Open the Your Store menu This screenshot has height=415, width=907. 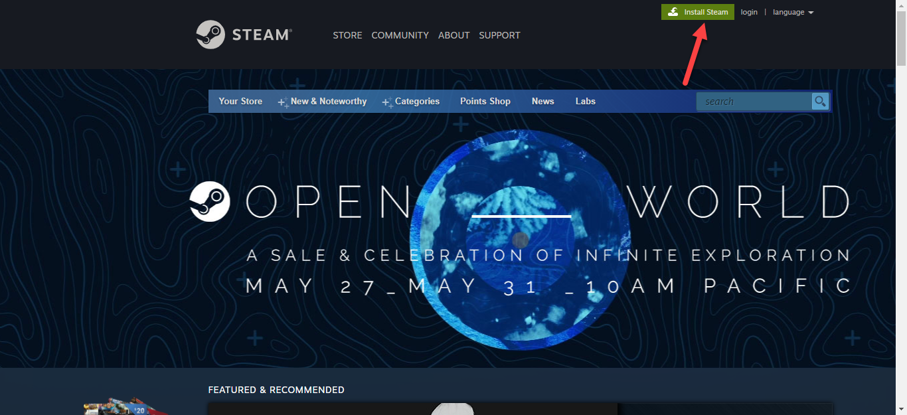pos(240,102)
